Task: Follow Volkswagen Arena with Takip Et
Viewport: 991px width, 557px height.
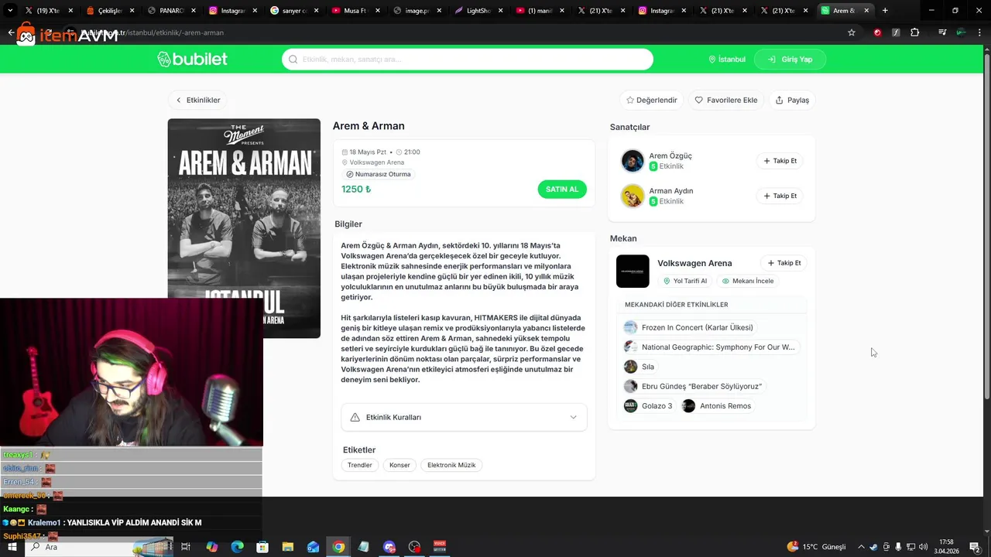Action: click(x=784, y=263)
